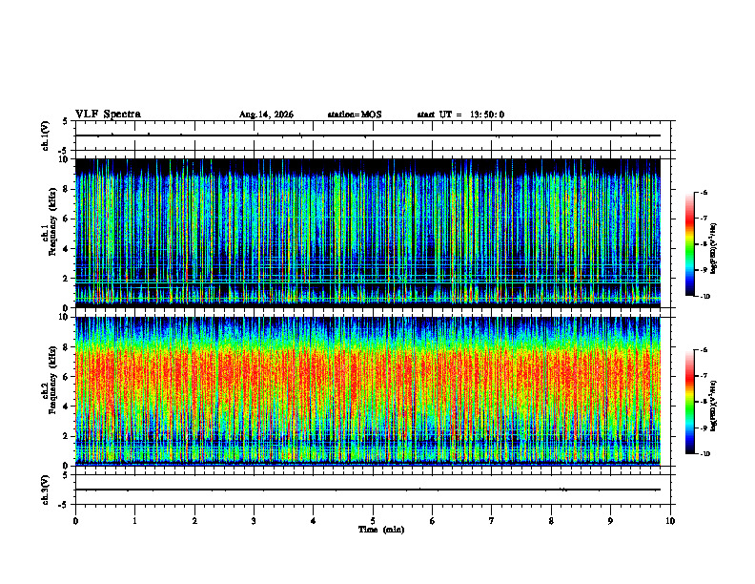The width and height of the screenshot is (755, 584).
Task: Click the ch.1 spectrogram panel
Action: 368,233
